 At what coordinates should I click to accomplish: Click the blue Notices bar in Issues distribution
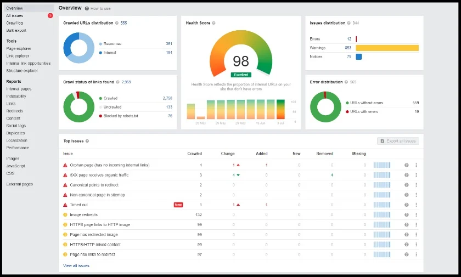(359, 56)
